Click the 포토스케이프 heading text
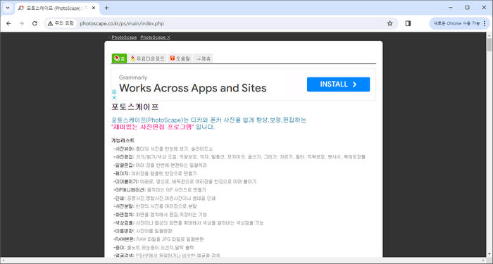 click(135, 107)
